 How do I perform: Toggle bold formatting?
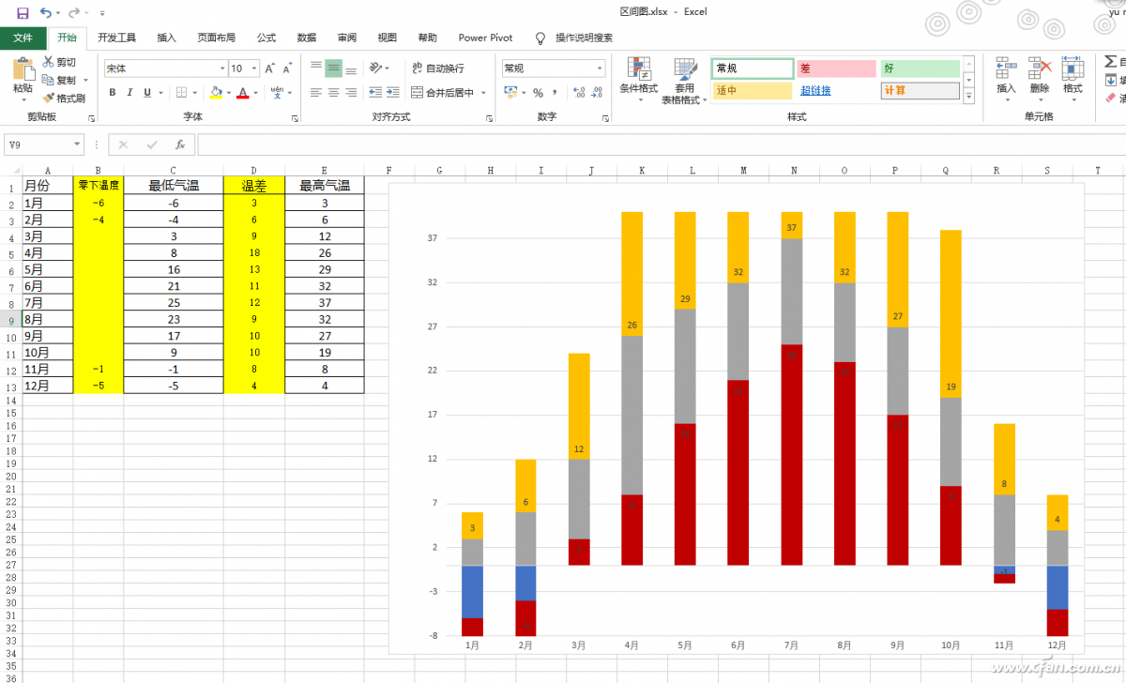point(113,93)
